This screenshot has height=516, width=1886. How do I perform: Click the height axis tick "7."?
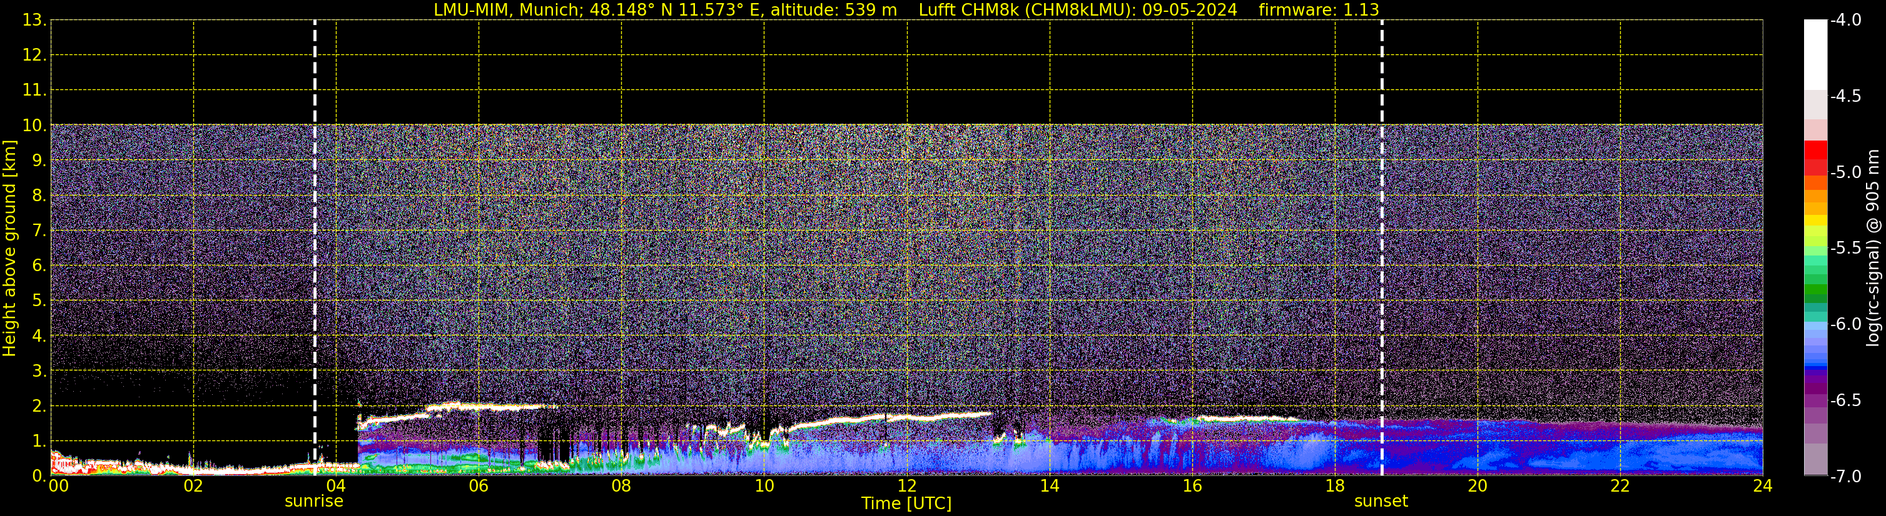coord(39,231)
